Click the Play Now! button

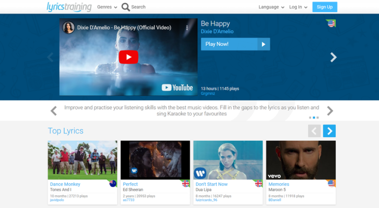(x=235, y=44)
